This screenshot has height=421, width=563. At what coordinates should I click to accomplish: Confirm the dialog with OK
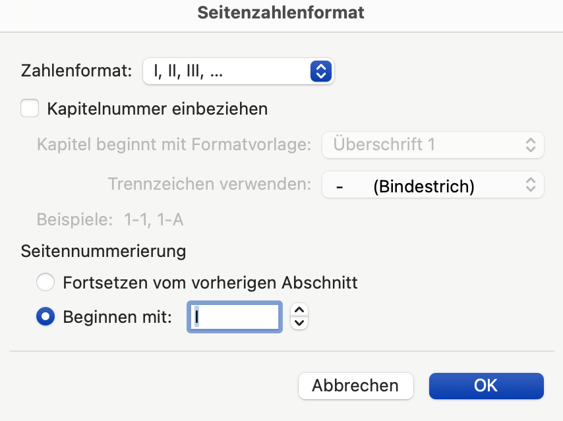point(486,385)
